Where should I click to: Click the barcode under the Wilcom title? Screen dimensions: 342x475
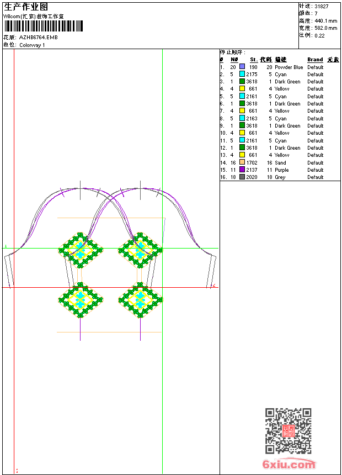point(43,26)
